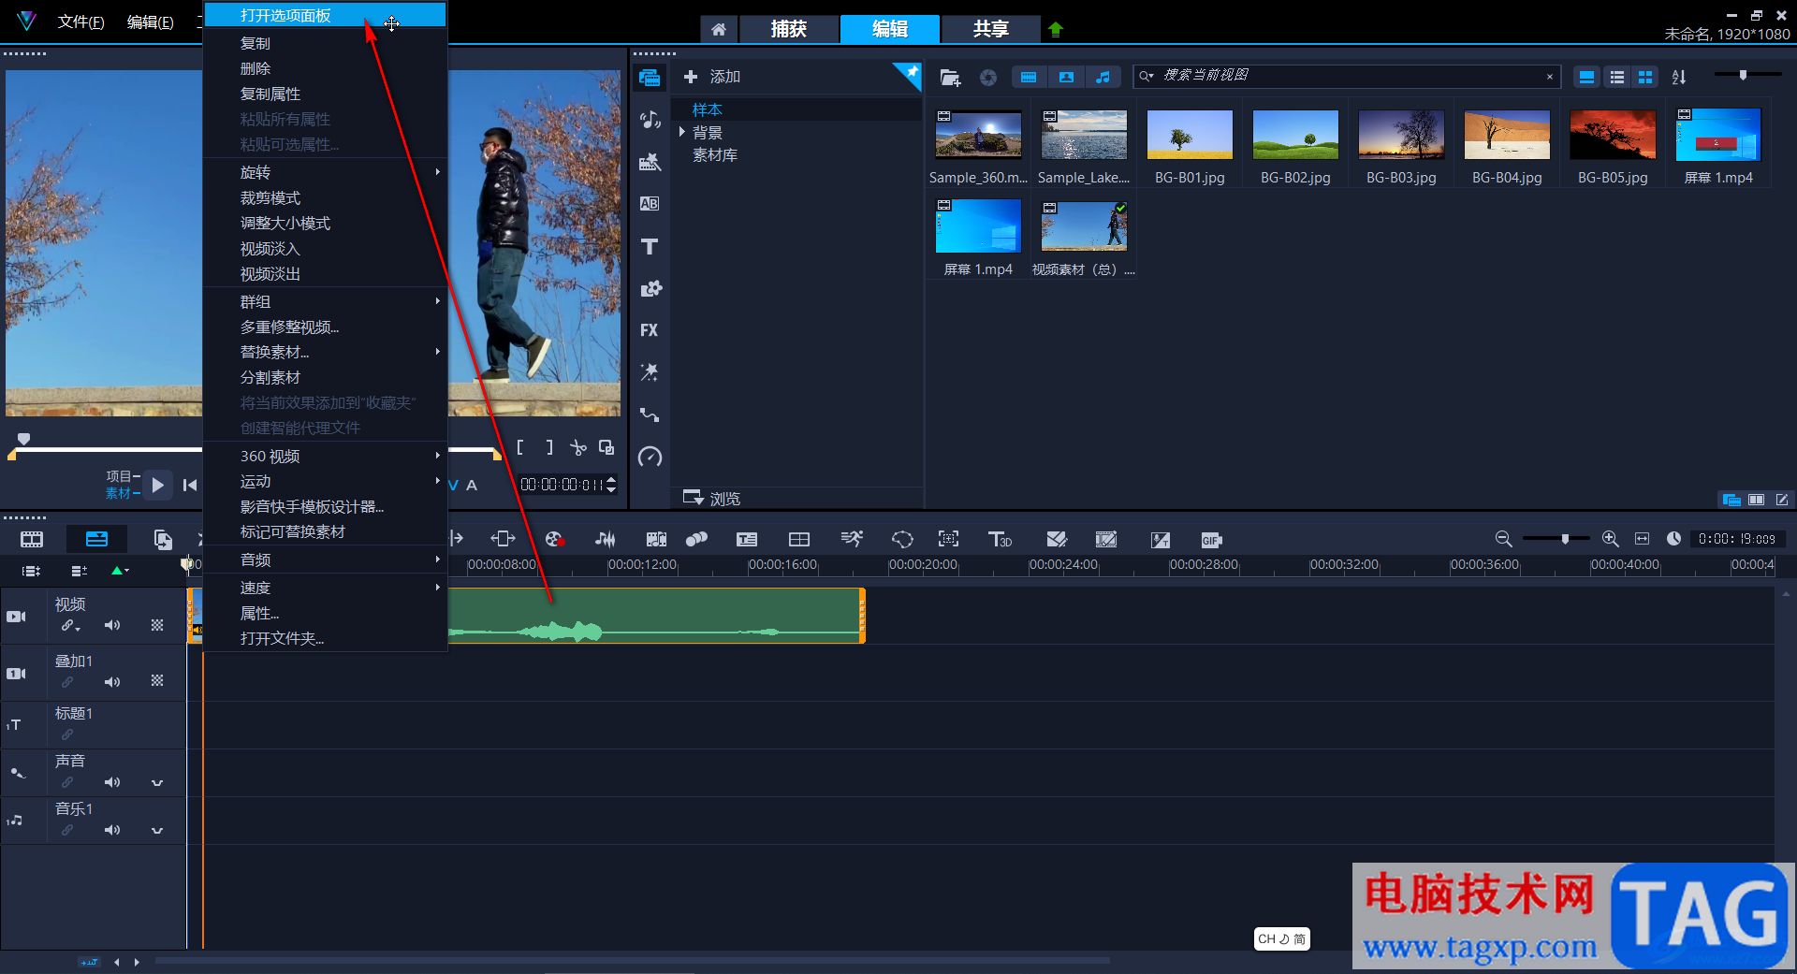Switch to the 共享 tab
Image resolution: width=1797 pixels, height=974 pixels.
990,29
